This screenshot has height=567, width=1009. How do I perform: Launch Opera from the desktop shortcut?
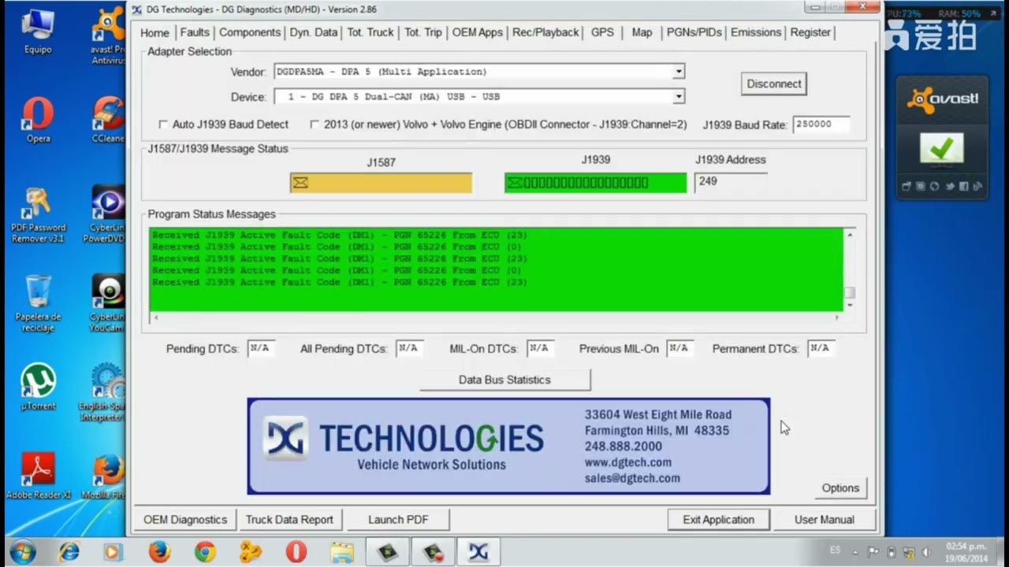point(38,120)
